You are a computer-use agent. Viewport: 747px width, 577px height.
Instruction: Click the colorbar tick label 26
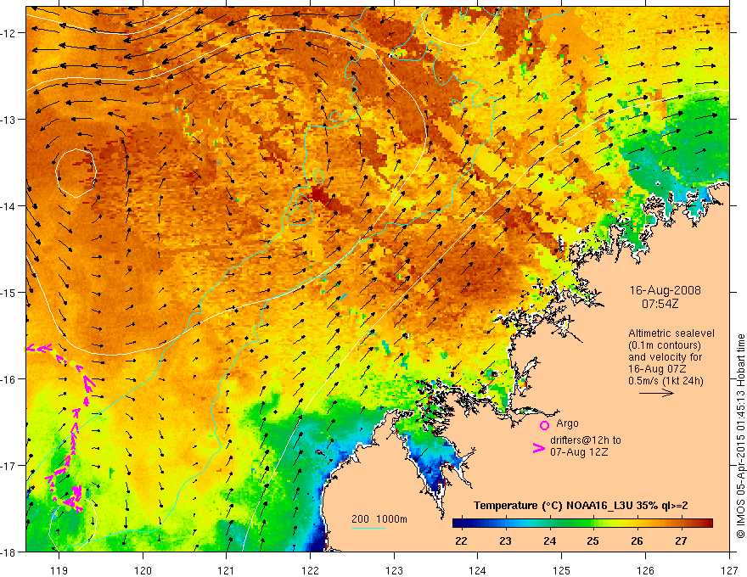coord(637,541)
